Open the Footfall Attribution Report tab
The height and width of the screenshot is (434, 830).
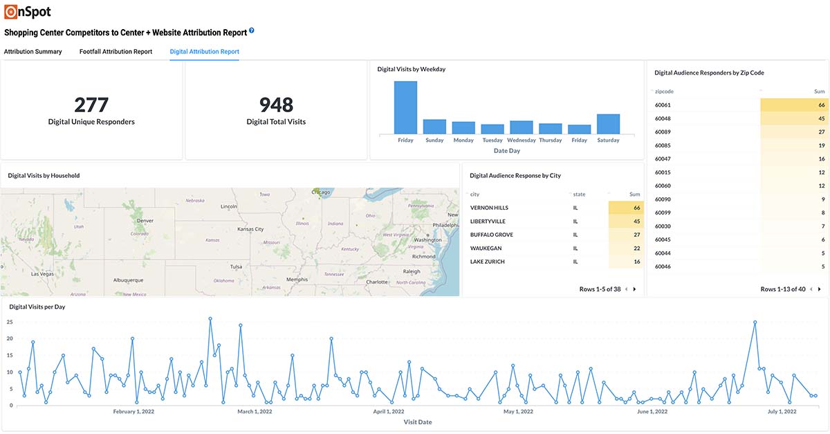click(115, 51)
